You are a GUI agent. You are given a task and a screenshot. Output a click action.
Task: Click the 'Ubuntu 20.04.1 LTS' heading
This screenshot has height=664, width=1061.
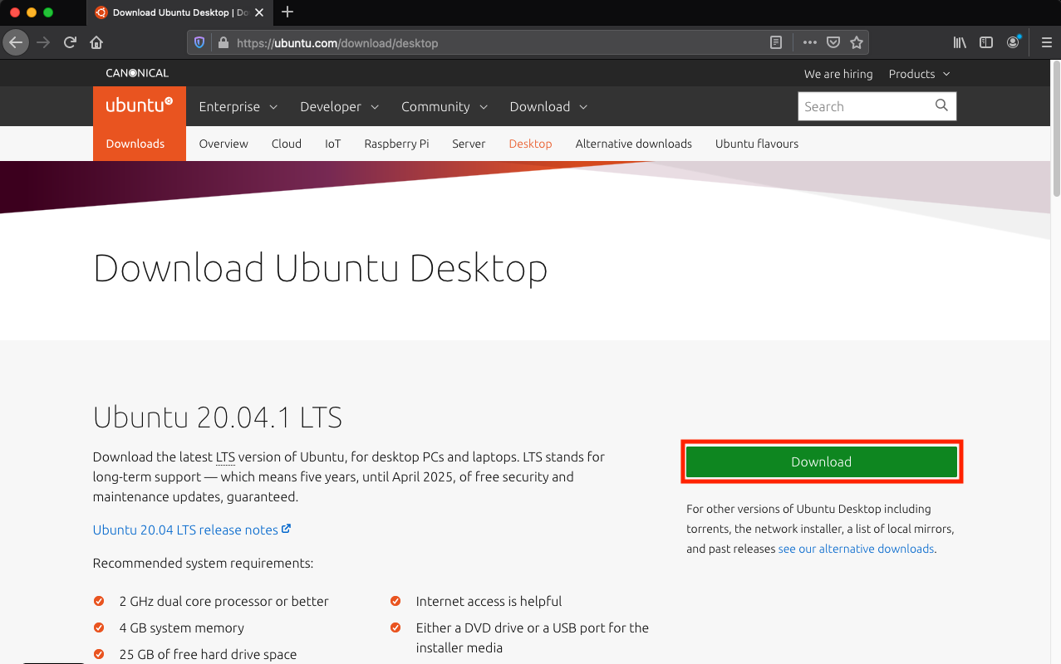click(218, 417)
